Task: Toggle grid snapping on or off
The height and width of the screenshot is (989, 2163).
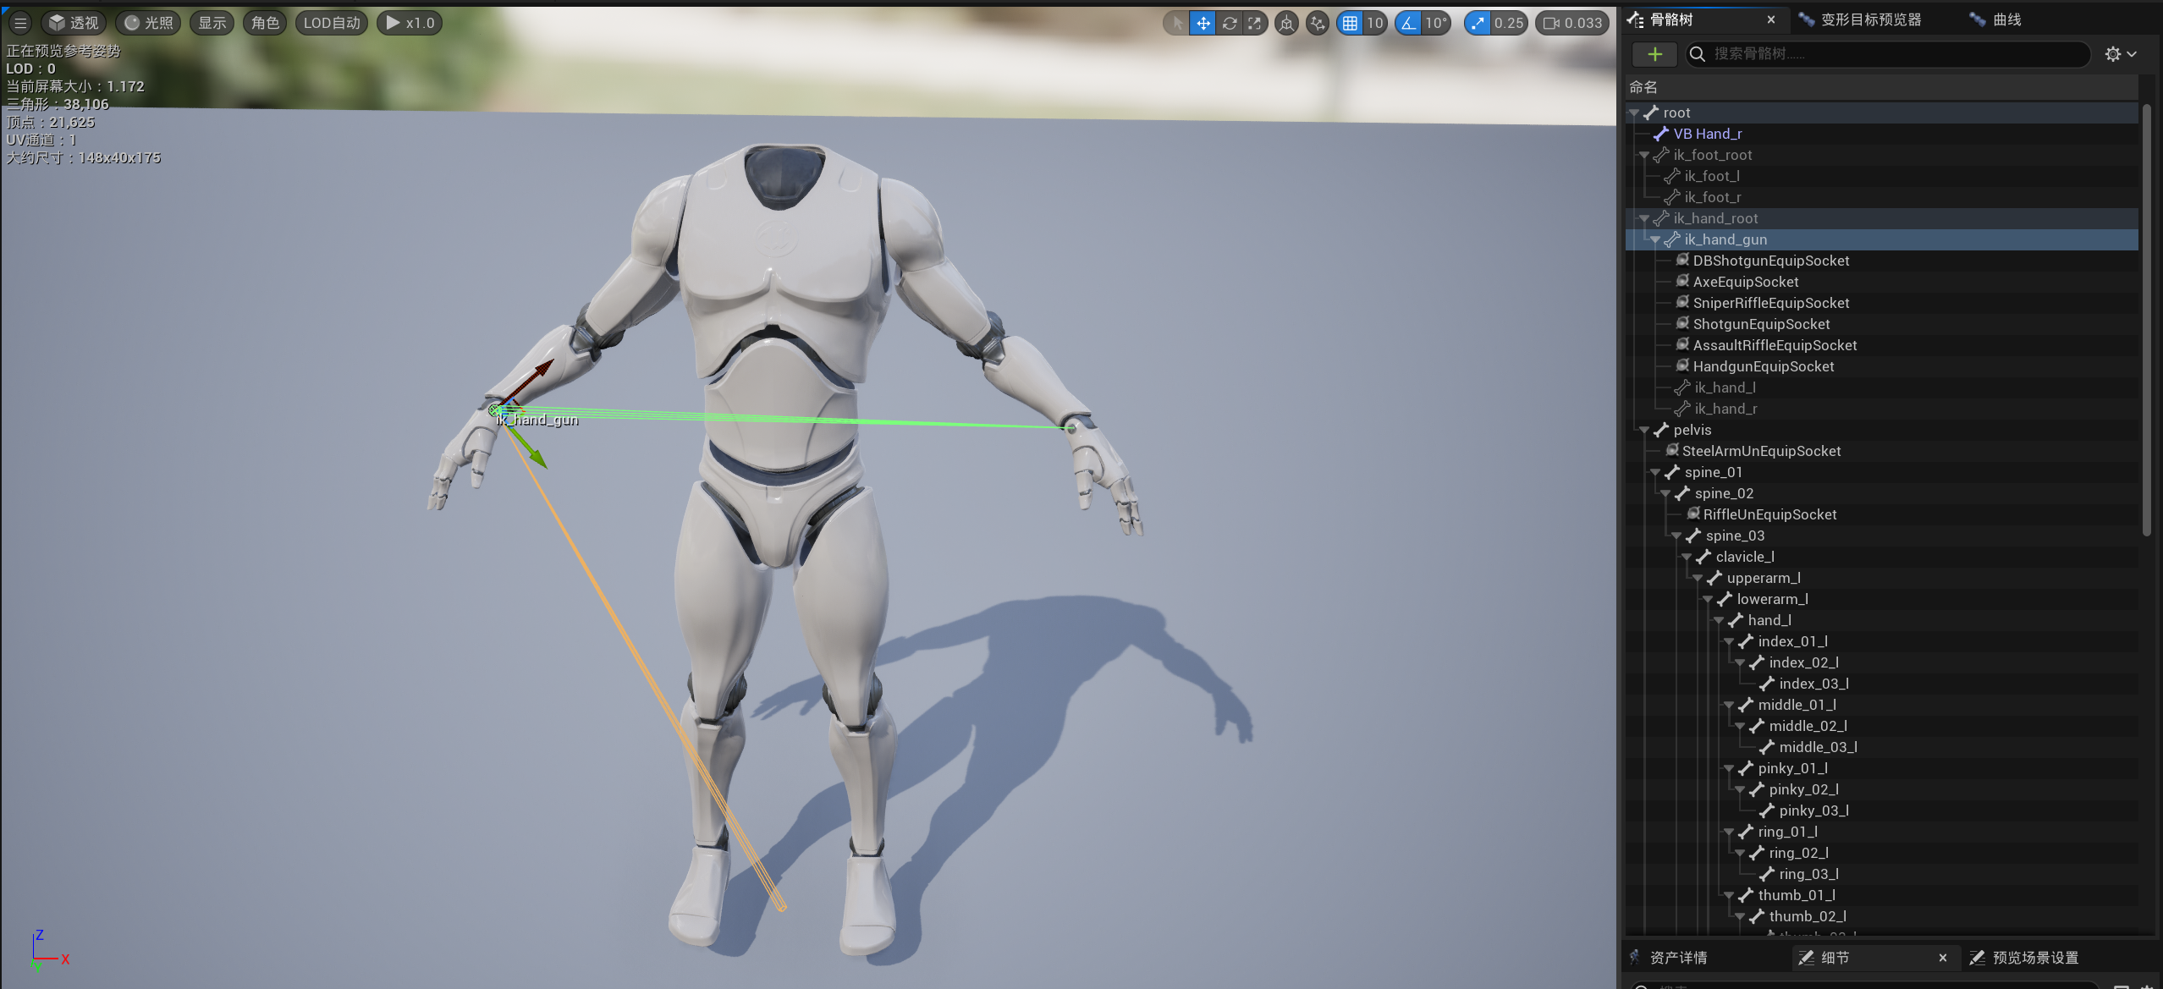Action: point(1351,23)
